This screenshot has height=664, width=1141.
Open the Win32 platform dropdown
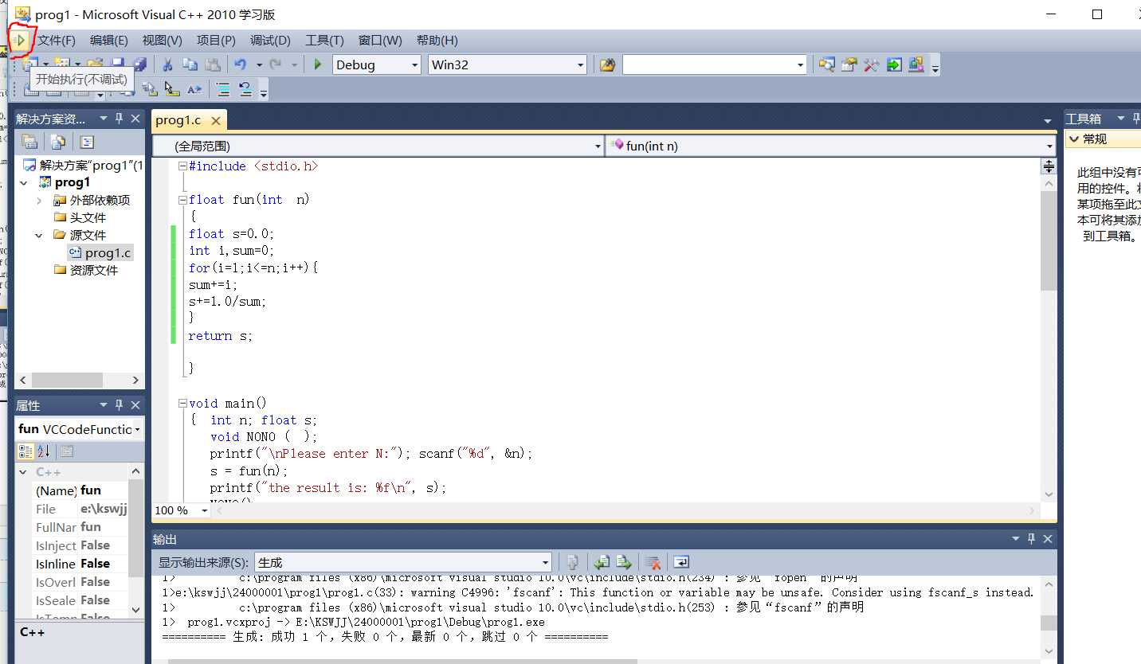[x=580, y=65]
